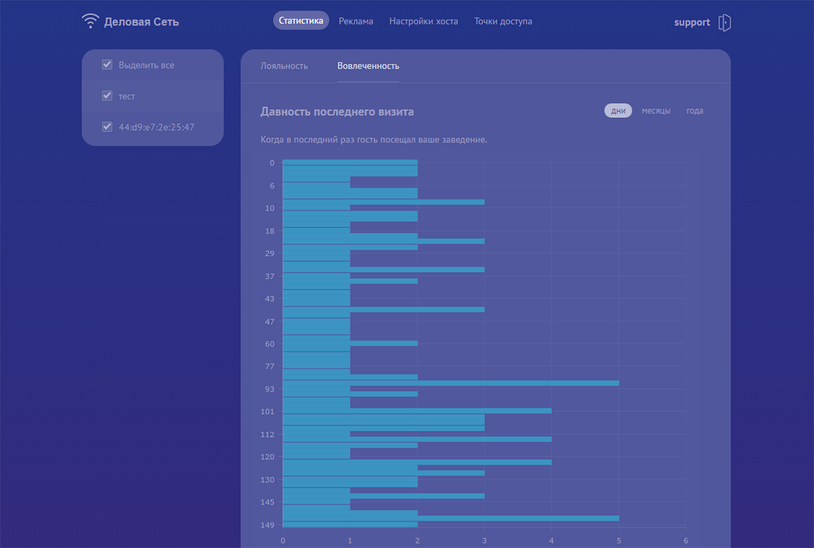The width and height of the screenshot is (814, 548).
Task: Click the bar at day 101
Action: (416, 410)
